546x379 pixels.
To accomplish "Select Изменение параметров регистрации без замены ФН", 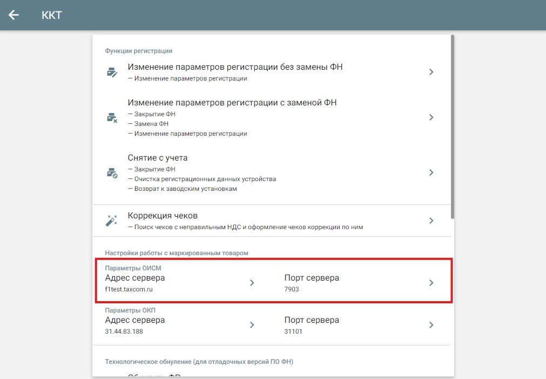I will [x=235, y=67].
